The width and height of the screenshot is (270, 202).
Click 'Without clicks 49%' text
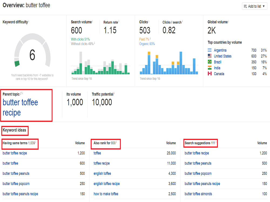pyautogui.click(x=82, y=44)
